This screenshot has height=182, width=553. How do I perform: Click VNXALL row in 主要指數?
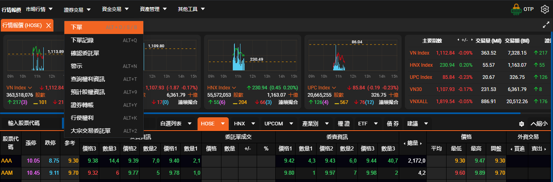click(479, 102)
